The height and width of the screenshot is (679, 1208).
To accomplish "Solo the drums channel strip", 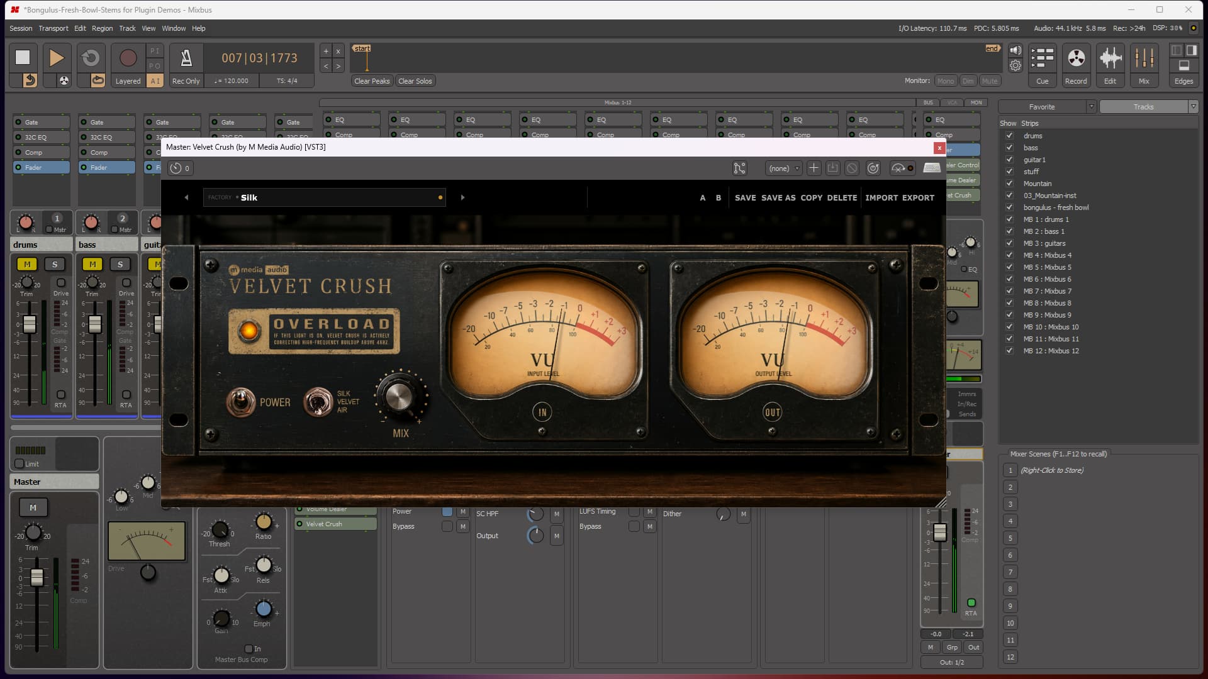I will [x=55, y=264].
